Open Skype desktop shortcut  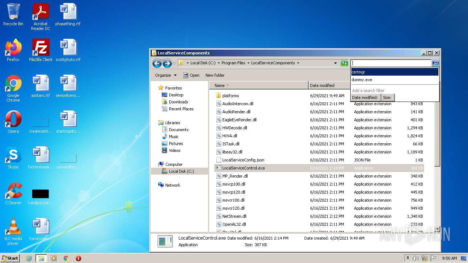13,158
